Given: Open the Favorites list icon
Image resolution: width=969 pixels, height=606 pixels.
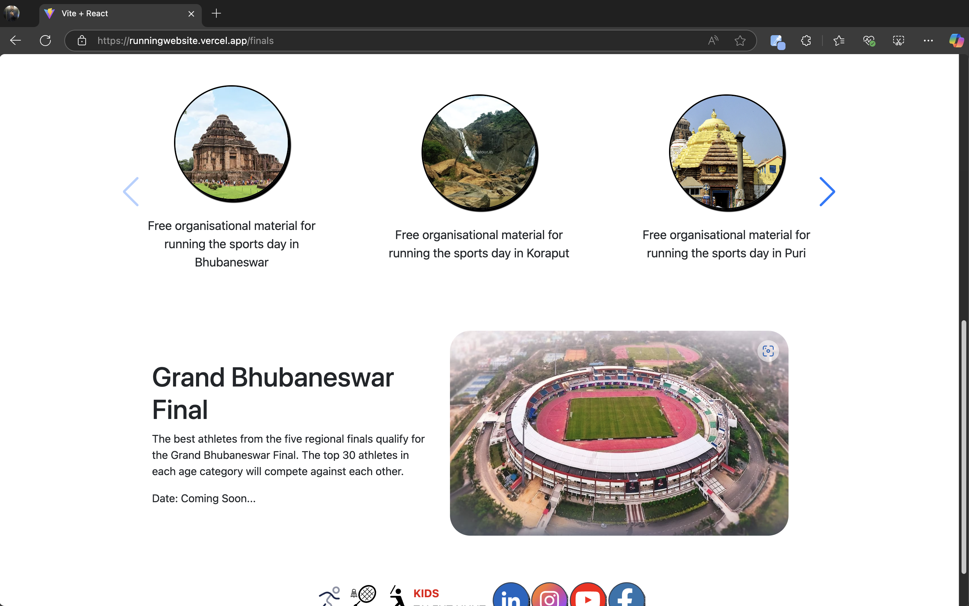Looking at the screenshot, I should pyautogui.click(x=839, y=41).
